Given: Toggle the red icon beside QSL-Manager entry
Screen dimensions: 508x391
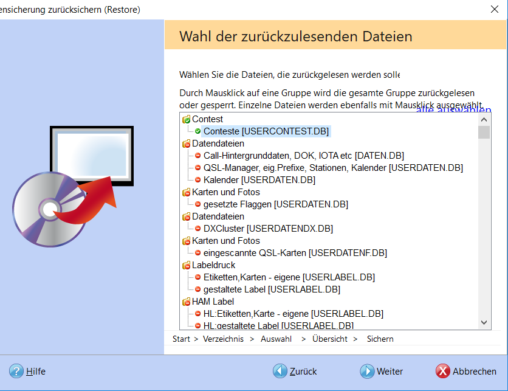Looking at the screenshot, I should 197,168.
